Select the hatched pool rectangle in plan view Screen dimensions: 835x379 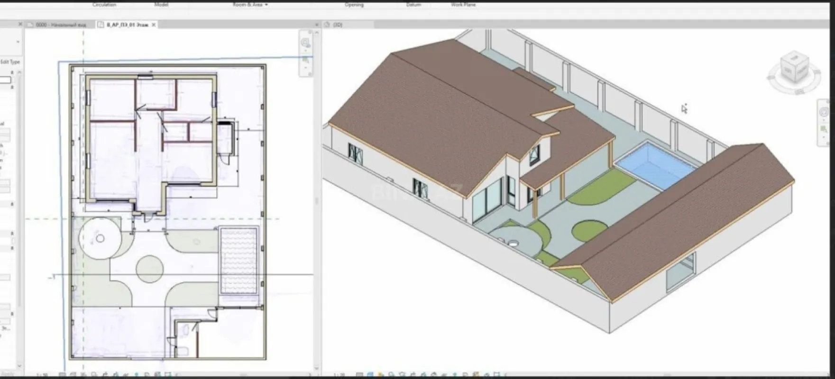239,260
